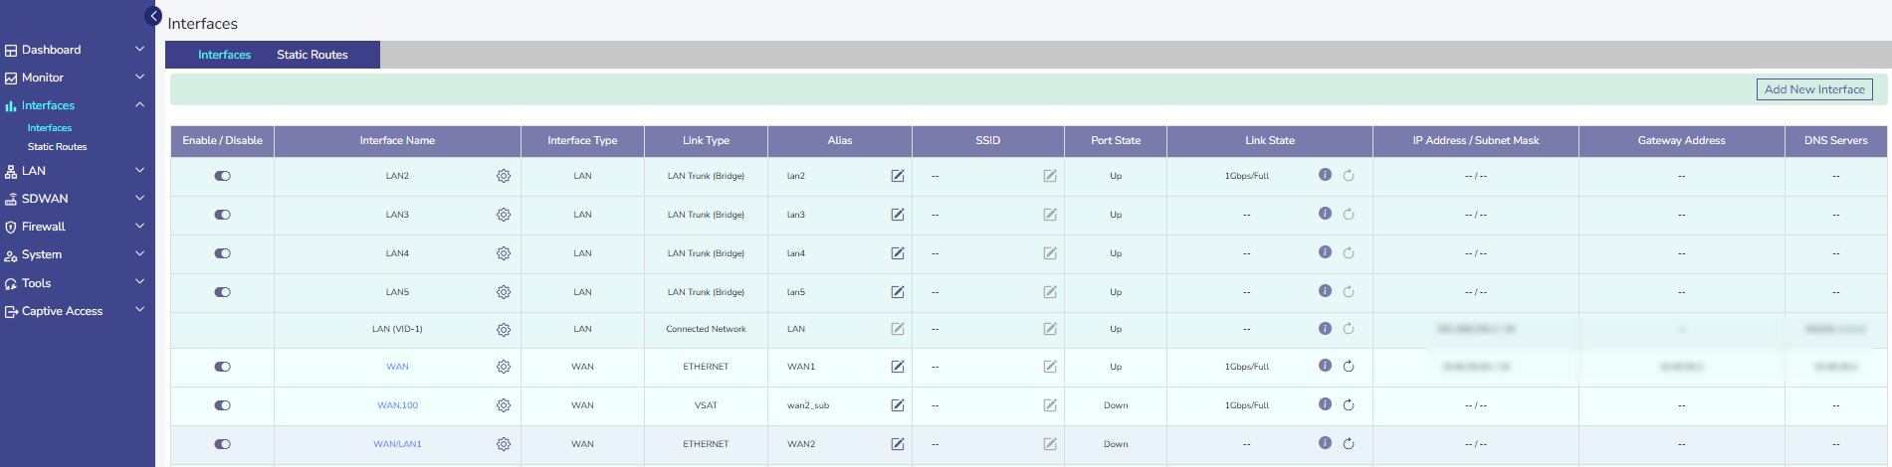The image size is (1892, 467).
Task: Toggle the LAN2 interface enable switch
Action: (222, 176)
